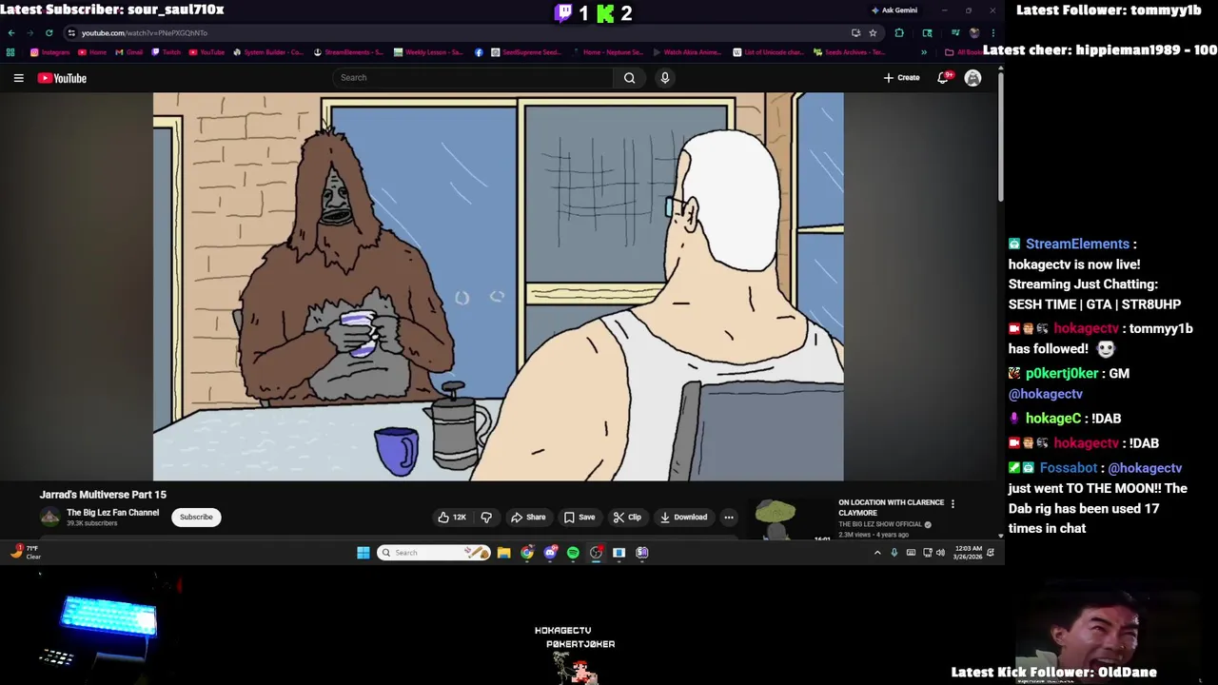1218x685 pixels.
Task: Click the video title Jarrad's Multiverse Part 15
Action: click(103, 495)
